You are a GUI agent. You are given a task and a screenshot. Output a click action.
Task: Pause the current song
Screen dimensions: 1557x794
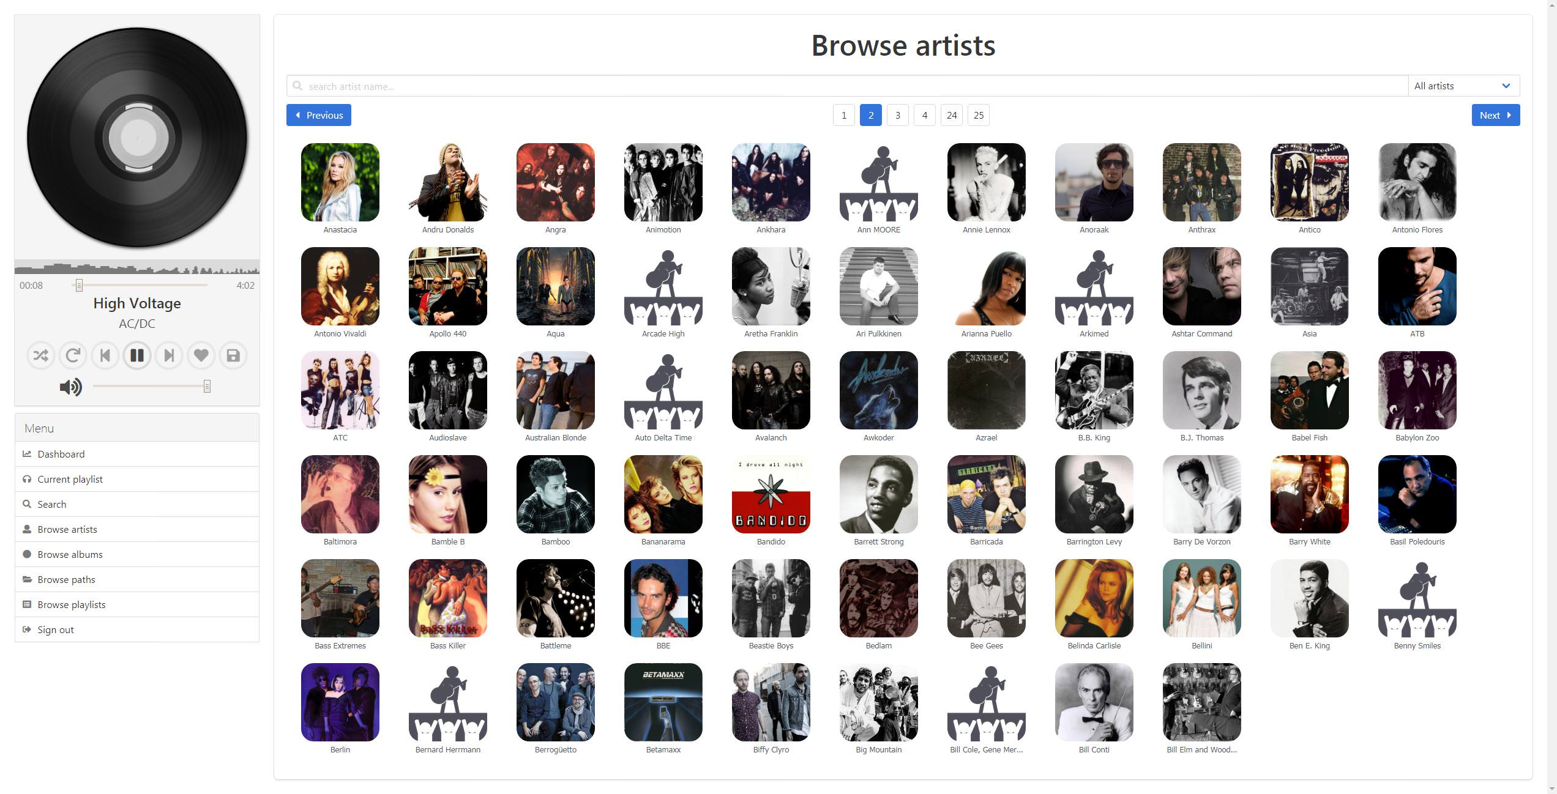point(137,355)
